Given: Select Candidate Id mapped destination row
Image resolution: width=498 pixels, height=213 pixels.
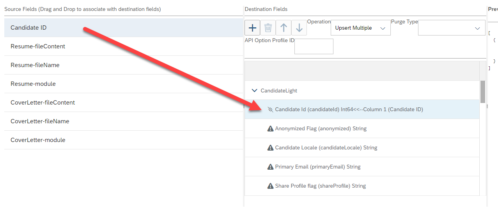Looking at the screenshot, I should pyautogui.click(x=362, y=109).
